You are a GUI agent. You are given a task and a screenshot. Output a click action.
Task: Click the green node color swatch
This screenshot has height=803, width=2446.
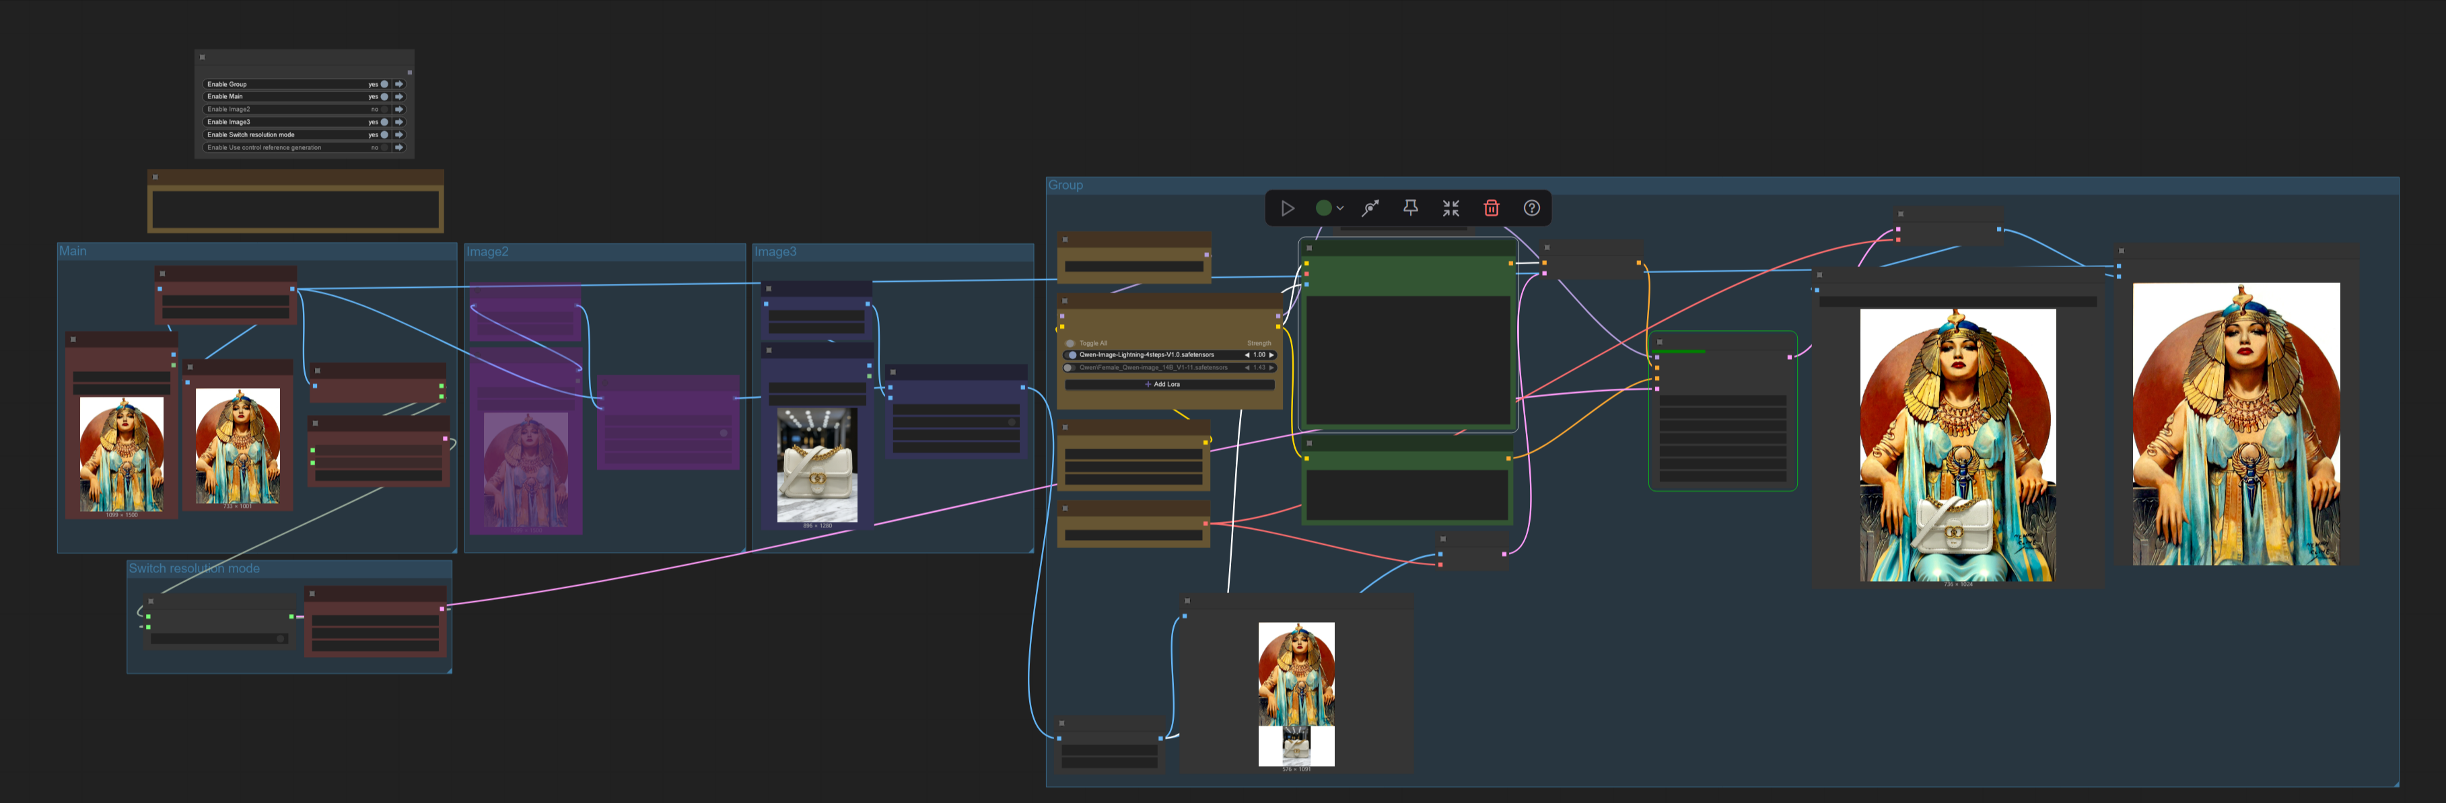coord(1323,208)
